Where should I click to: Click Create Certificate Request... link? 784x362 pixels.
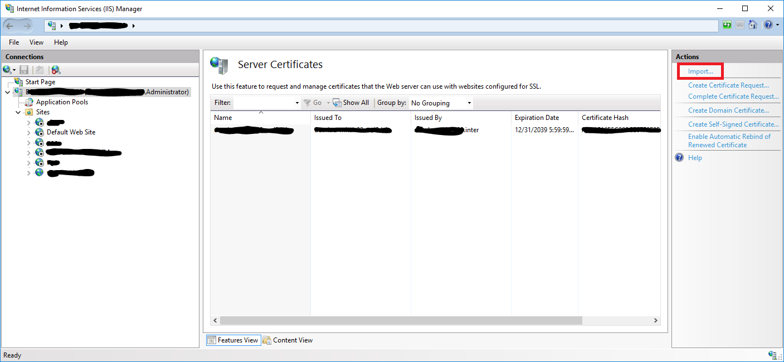tap(728, 85)
